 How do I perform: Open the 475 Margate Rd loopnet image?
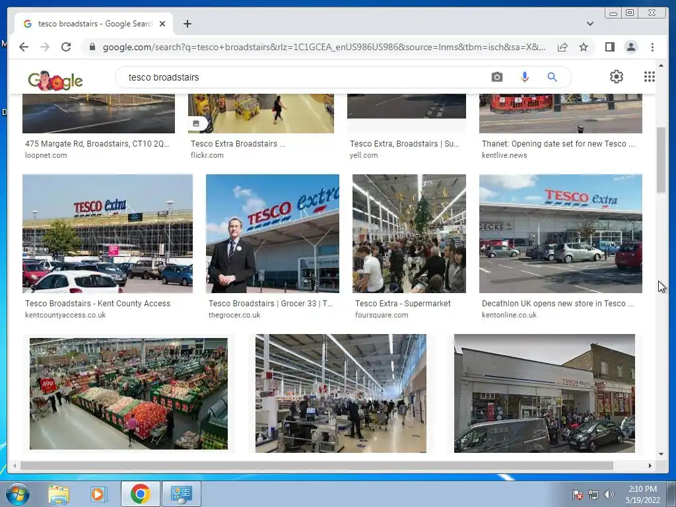[x=99, y=114]
